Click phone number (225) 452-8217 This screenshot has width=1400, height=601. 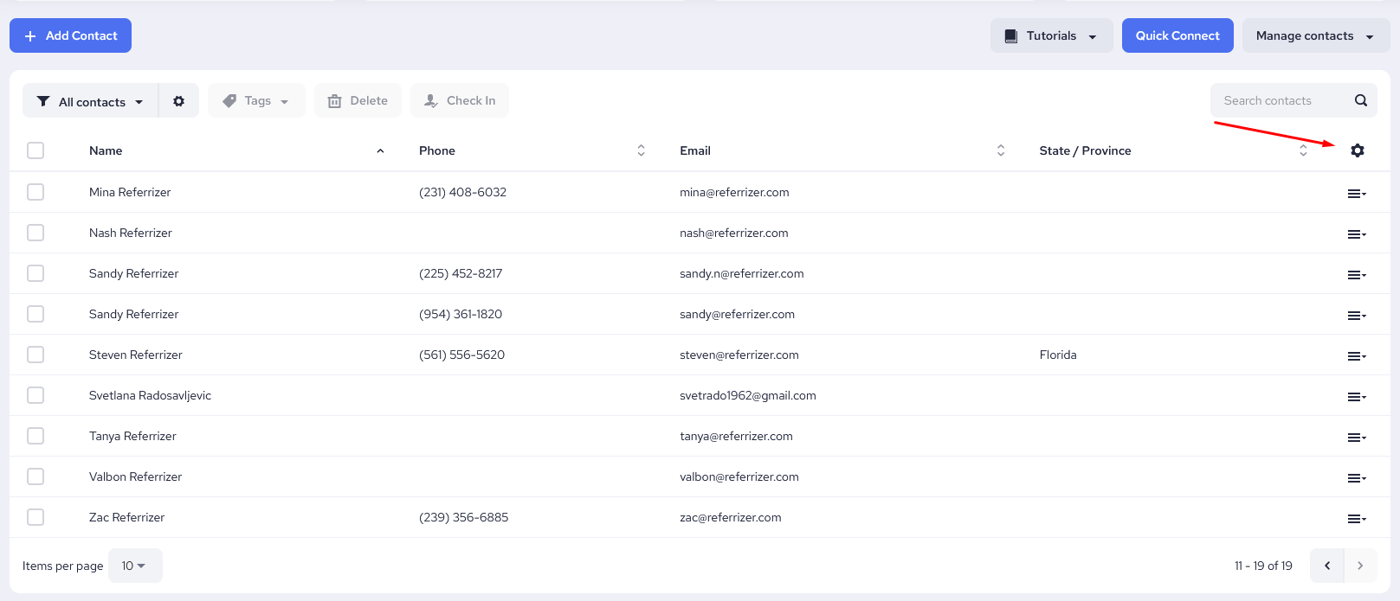[x=461, y=273]
